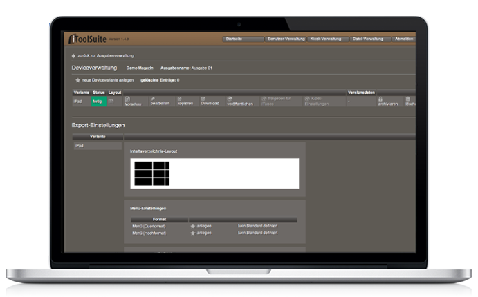The image size is (478, 297).
Task: Go back via zurück zur Ausgabenverwaltung
Action: coord(104,55)
